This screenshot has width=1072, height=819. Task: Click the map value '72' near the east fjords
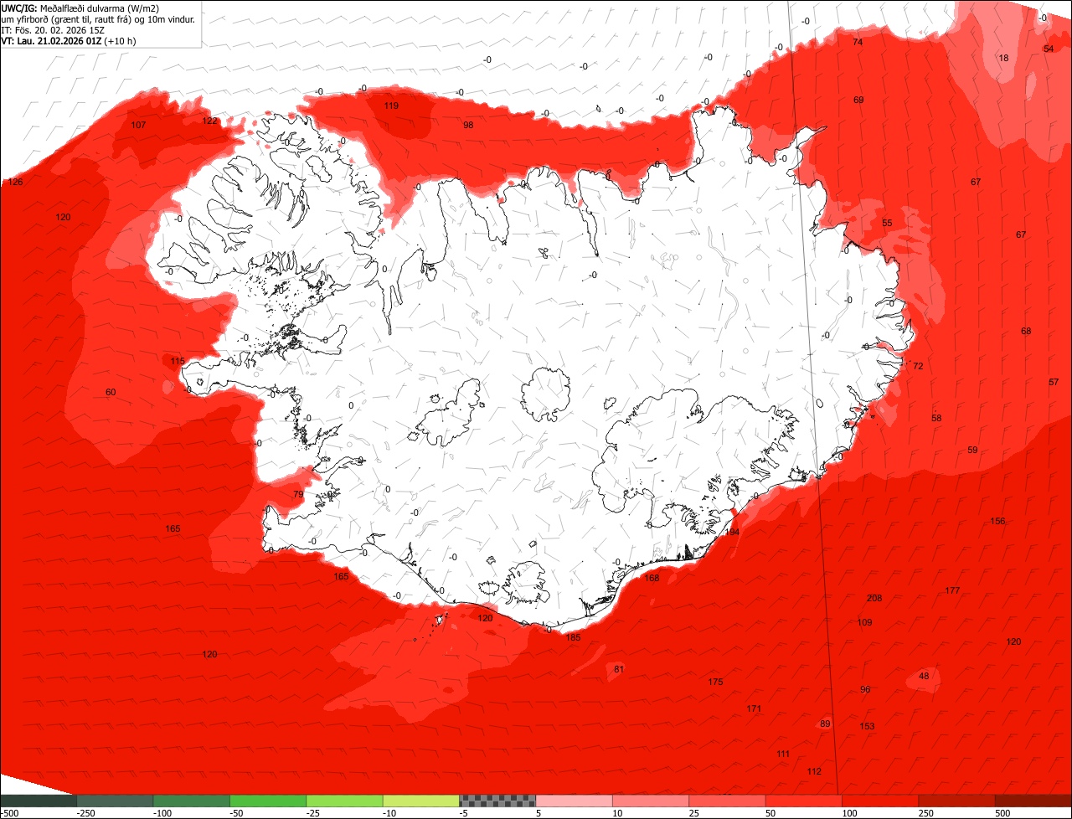click(x=918, y=366)
